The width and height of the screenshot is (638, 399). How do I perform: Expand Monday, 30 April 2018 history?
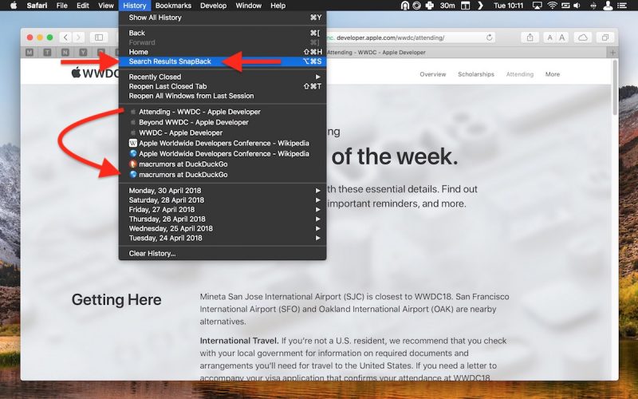[223, 191]
